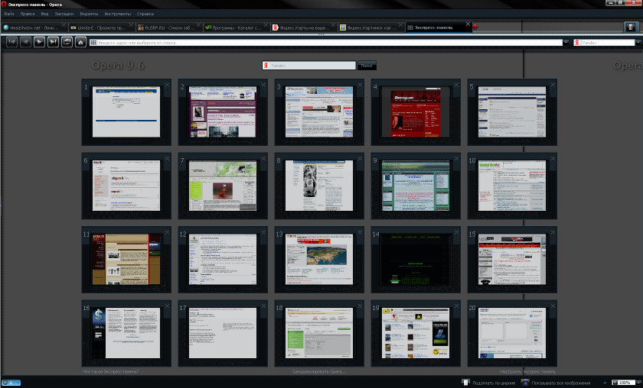Open speed dial thumbnail 14 black page

pyautogui.click(x=416, y=259)
